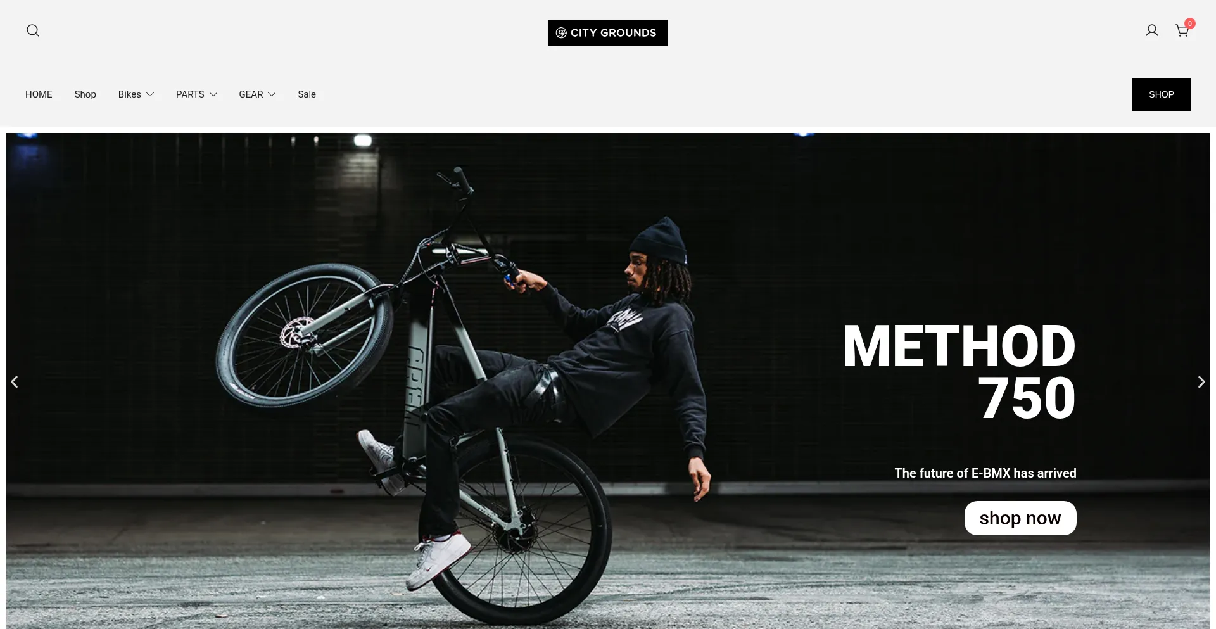Click the Bikes menu label
Image resolution: width=1216 pixels, height=629 pixels.
(129, 94)
